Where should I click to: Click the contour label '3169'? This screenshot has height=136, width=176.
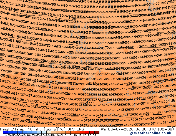(x=72, y=19)
